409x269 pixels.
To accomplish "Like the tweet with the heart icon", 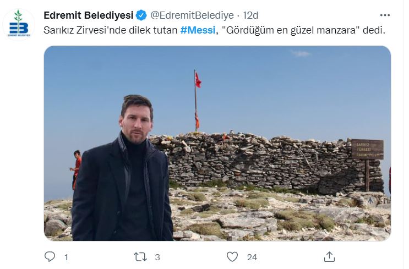I will [x=232, y=257].
